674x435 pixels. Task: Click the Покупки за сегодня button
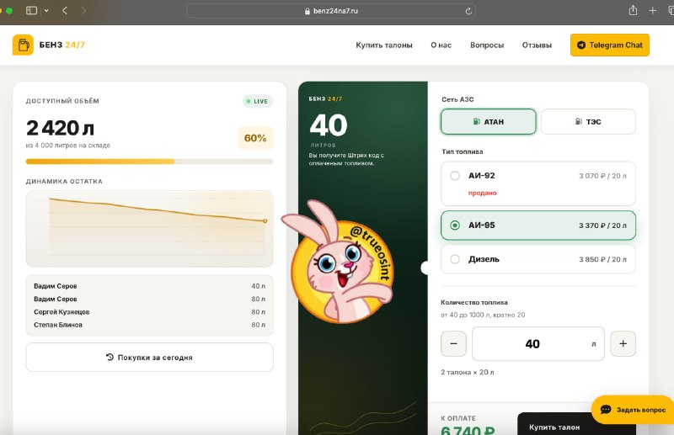[149, 358]
